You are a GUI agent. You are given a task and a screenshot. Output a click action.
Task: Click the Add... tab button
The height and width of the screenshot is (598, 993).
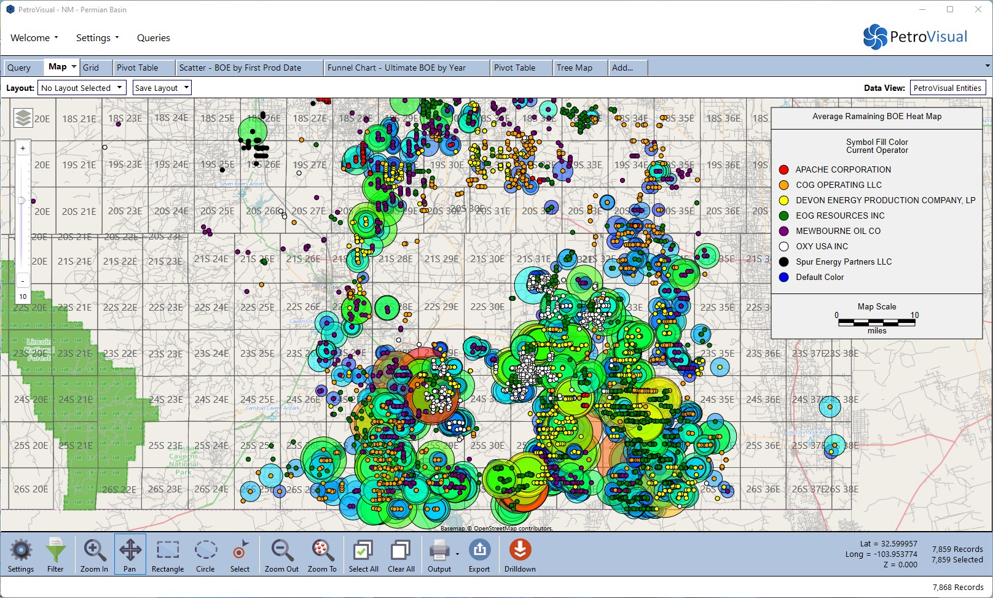pyautogui.click(x=622, y=68)
